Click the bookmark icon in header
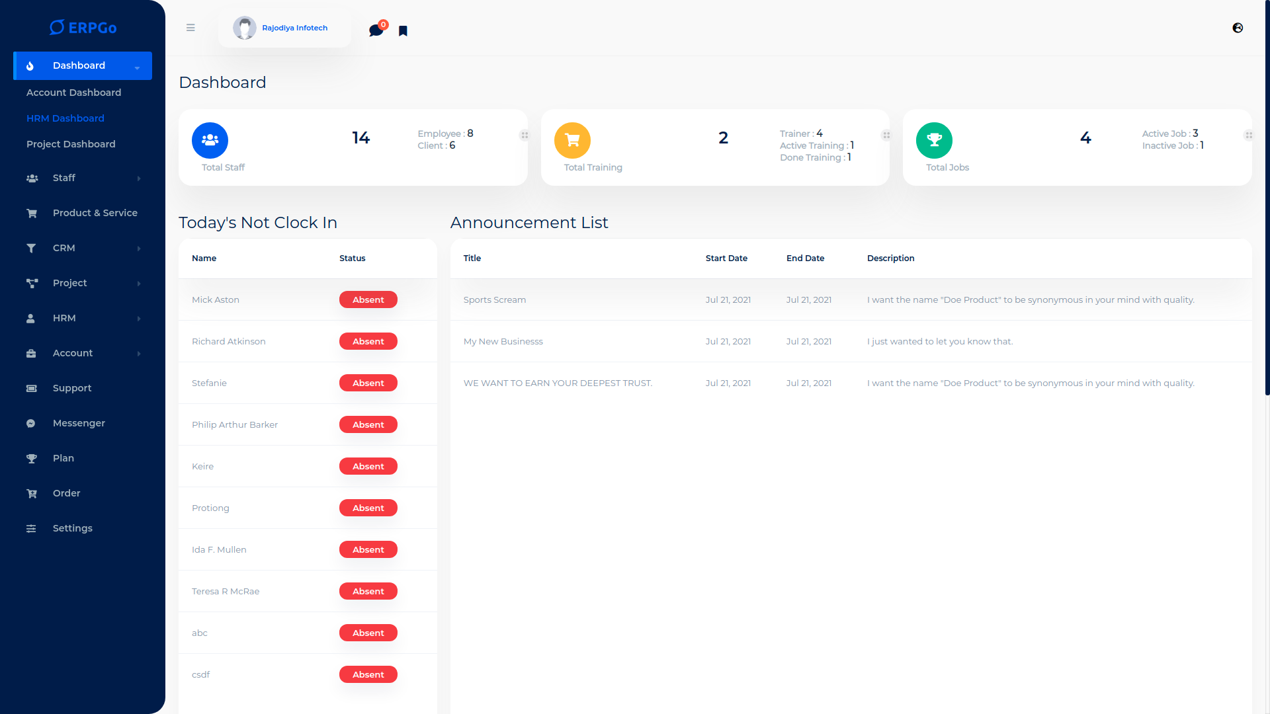This screenshot has height=714, width=1270. coord(403,31)
